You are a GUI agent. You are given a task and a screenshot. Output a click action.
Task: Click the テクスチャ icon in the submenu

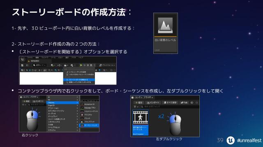(x=82, y=115)
